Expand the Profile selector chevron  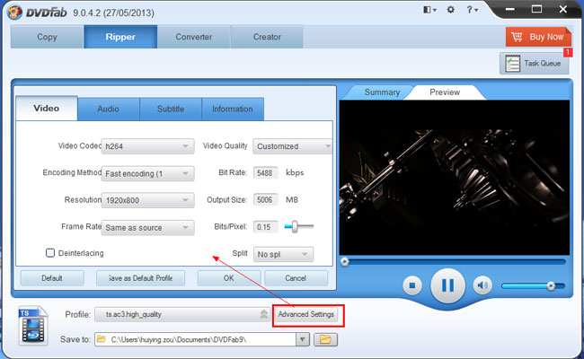click(264, 314)
